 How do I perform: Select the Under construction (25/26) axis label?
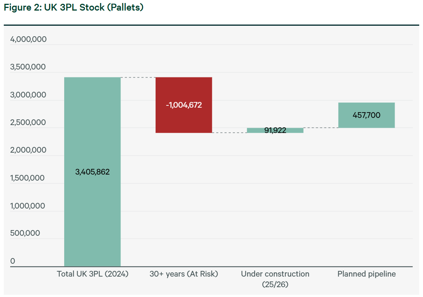275,279
